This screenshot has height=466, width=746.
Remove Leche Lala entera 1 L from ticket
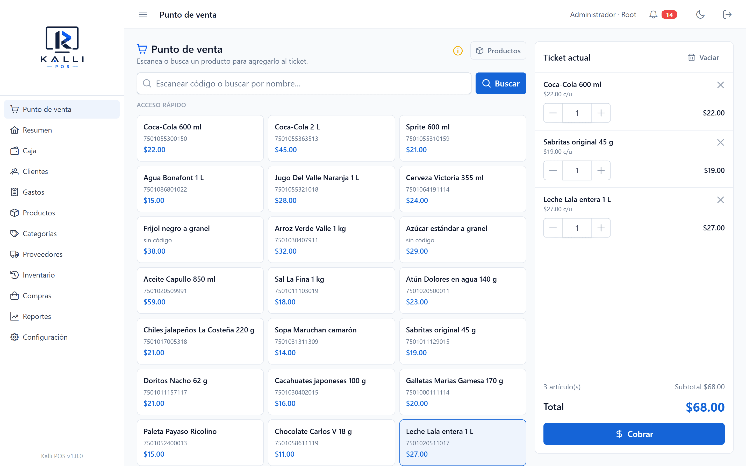[x=720, y=200]
